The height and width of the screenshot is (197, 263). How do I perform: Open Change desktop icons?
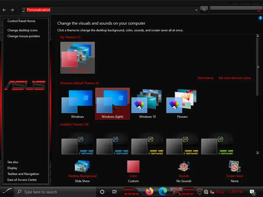pos(23,30)
